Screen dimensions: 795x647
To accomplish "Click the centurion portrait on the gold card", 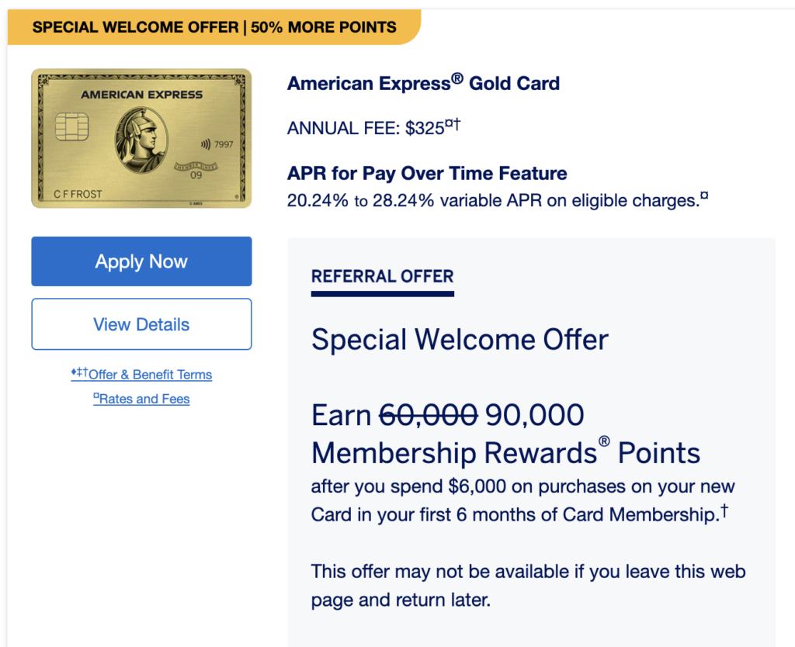I will click(x=143, y=139).
